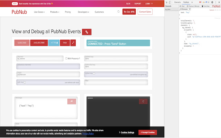Toggle the cipher key checkbox
Viewport: 221px width, 138px height.
click(x=94, y=73)
